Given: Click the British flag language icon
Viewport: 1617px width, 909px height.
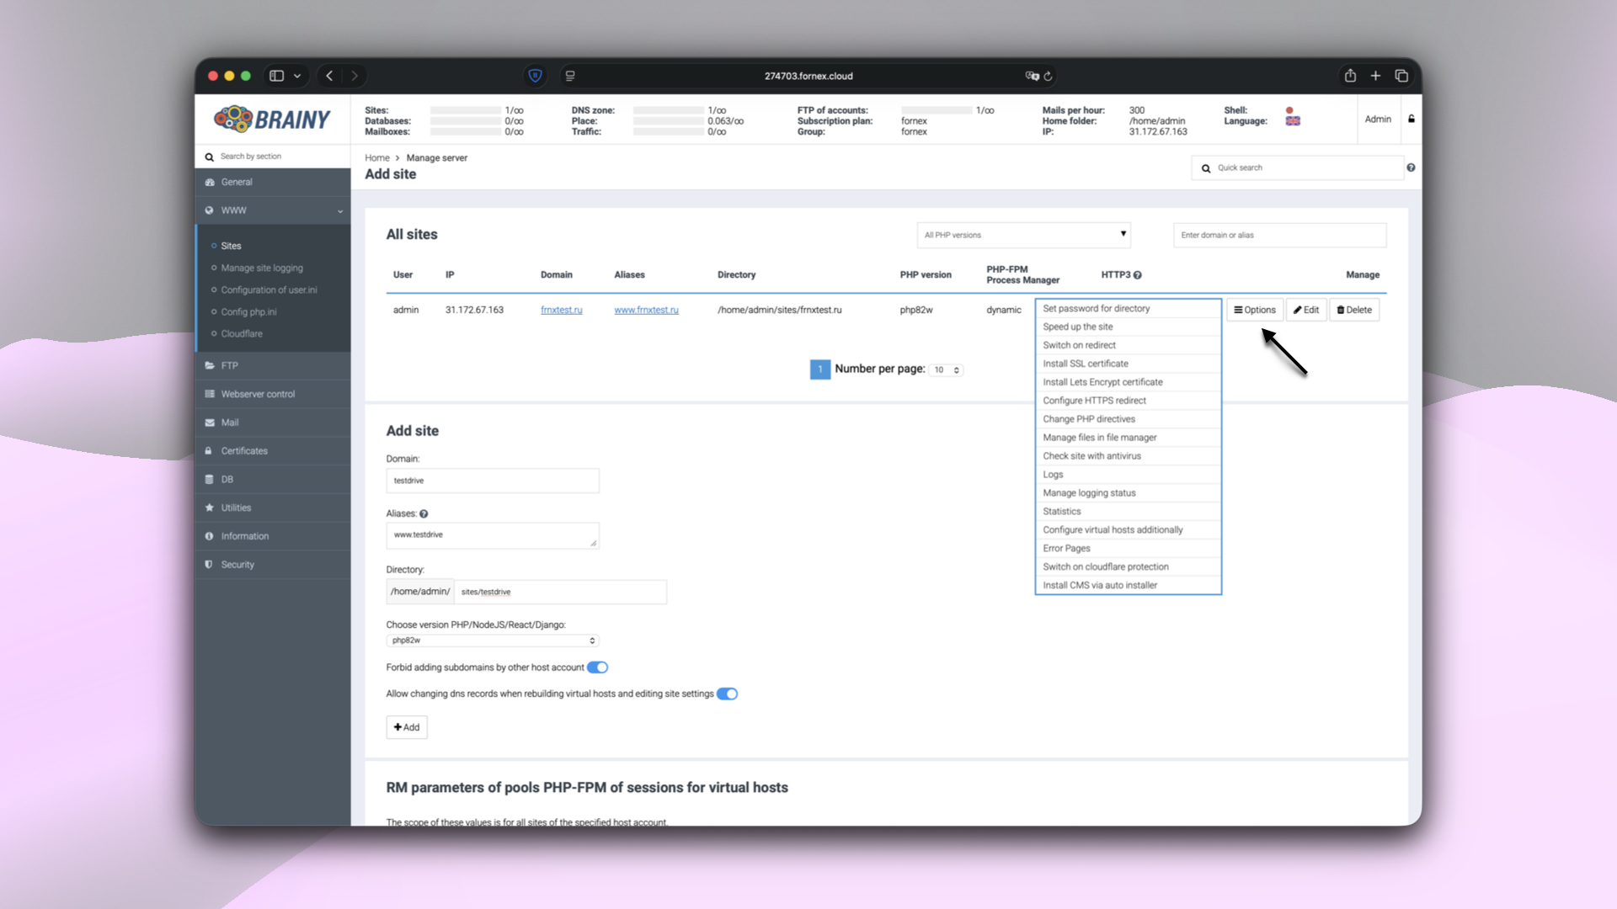Looking at the screenshot, I should click(x=1292, y=120).
